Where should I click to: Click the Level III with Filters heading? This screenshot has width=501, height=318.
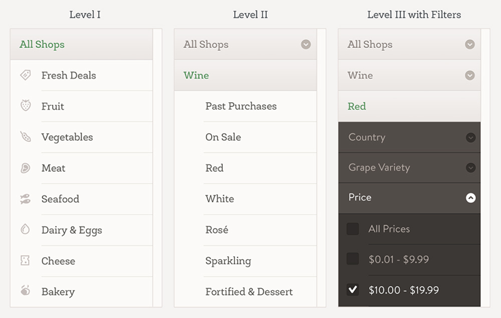click(414, 15)
